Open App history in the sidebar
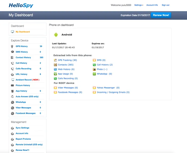The image size is (187, 153). click(x=21, y=91)
